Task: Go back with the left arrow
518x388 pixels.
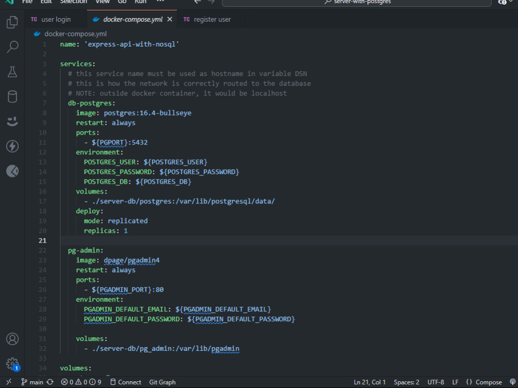Action: (x=197, y=2)
